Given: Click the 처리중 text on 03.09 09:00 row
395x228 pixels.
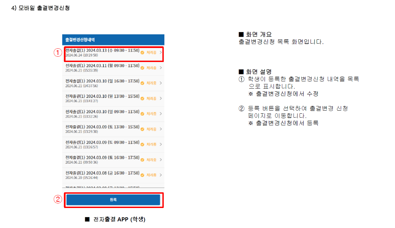Looking at the screenshot, I should [151, 145].
